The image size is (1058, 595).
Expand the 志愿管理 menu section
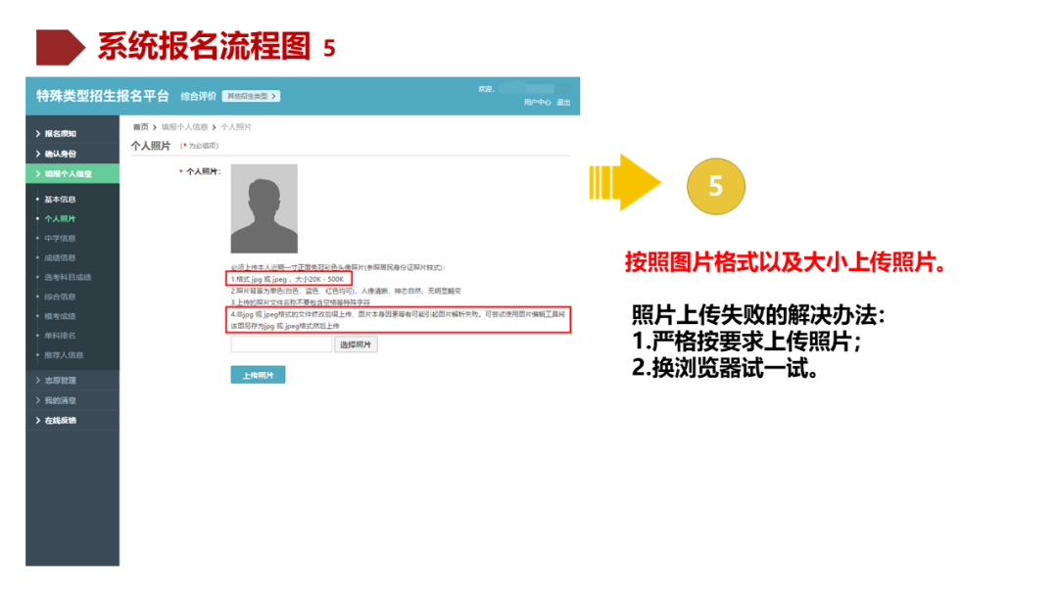72,381
